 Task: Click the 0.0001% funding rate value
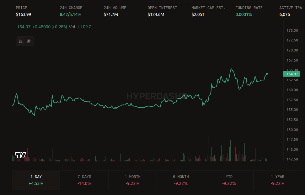coord(243,14)
